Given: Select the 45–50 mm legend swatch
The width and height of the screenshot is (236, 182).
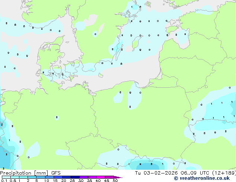Looking at the screenshot, I should (x=109, y=177).
